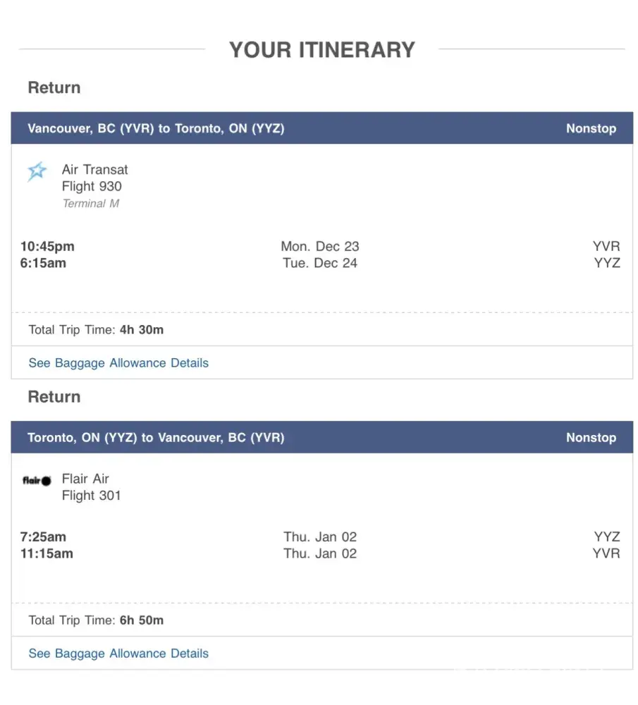Click Nonstop label on Toronto to Vancouver header
This screenshot has width=638, height=705.
pyautogui.click(x=591, y=438)
